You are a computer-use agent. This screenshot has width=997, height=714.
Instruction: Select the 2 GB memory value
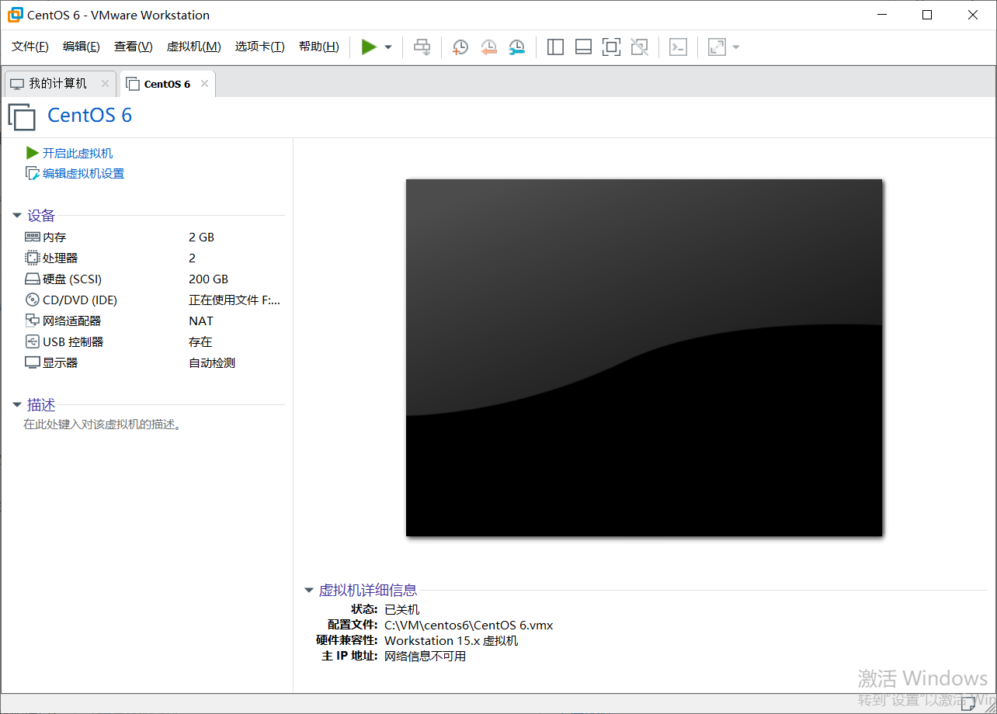[201, 237]
